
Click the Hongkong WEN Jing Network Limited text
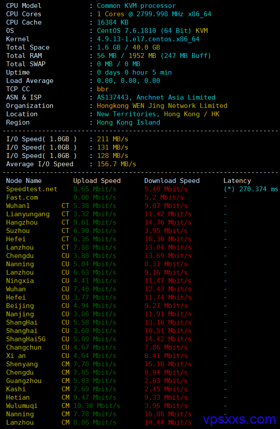162,106
